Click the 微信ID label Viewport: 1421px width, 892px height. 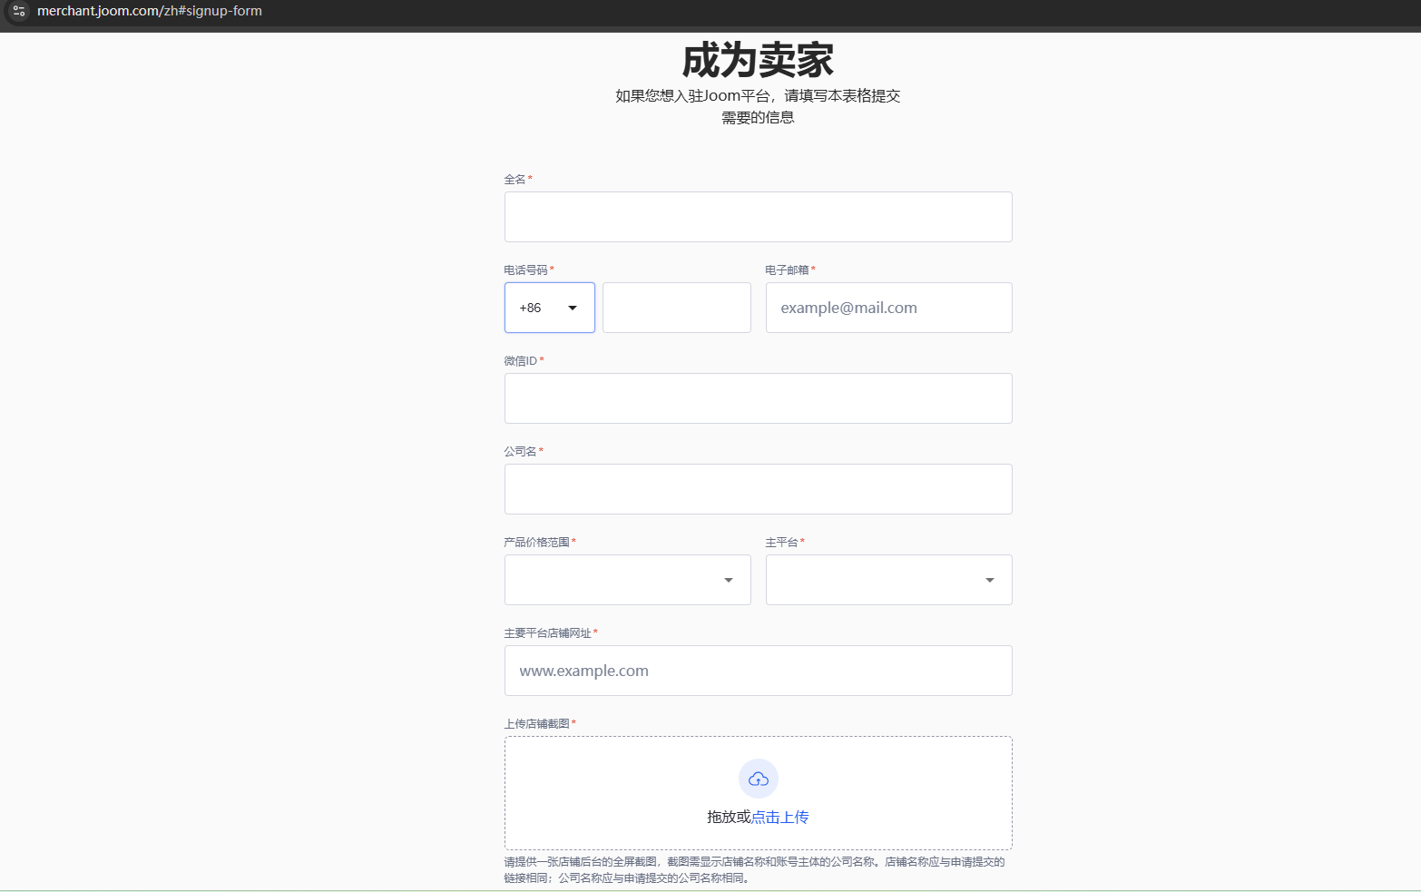(x=521, y=360)
